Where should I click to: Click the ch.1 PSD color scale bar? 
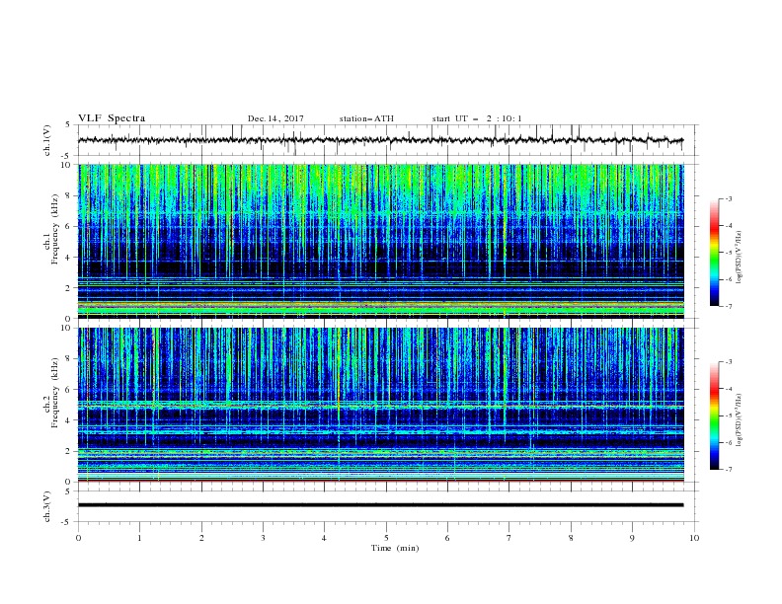coord(714,253)
